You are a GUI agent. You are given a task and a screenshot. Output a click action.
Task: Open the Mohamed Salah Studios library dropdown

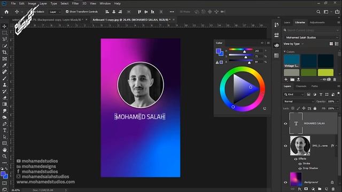coord(312,37)
